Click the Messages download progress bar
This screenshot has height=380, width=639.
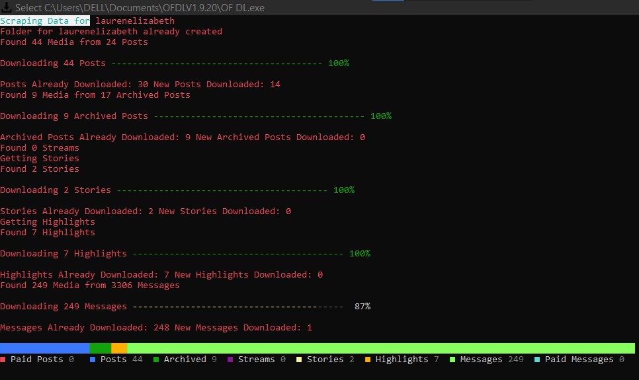click(x=237, y=307)
